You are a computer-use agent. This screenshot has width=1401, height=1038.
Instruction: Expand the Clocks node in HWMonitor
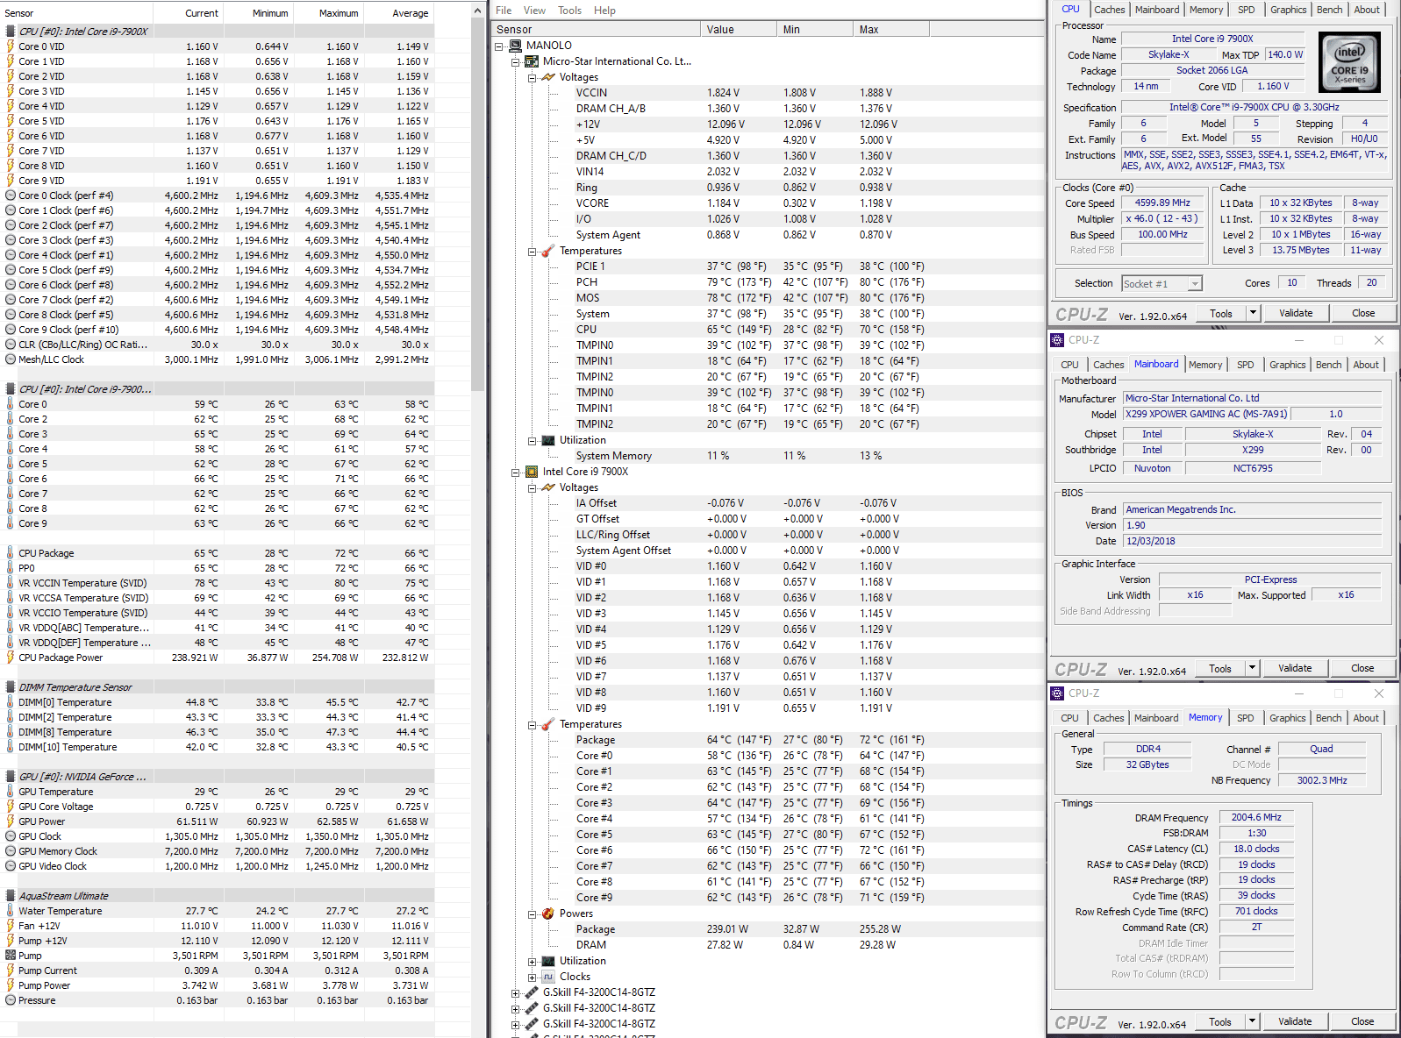pyautogui.click(x=532, y=978)
